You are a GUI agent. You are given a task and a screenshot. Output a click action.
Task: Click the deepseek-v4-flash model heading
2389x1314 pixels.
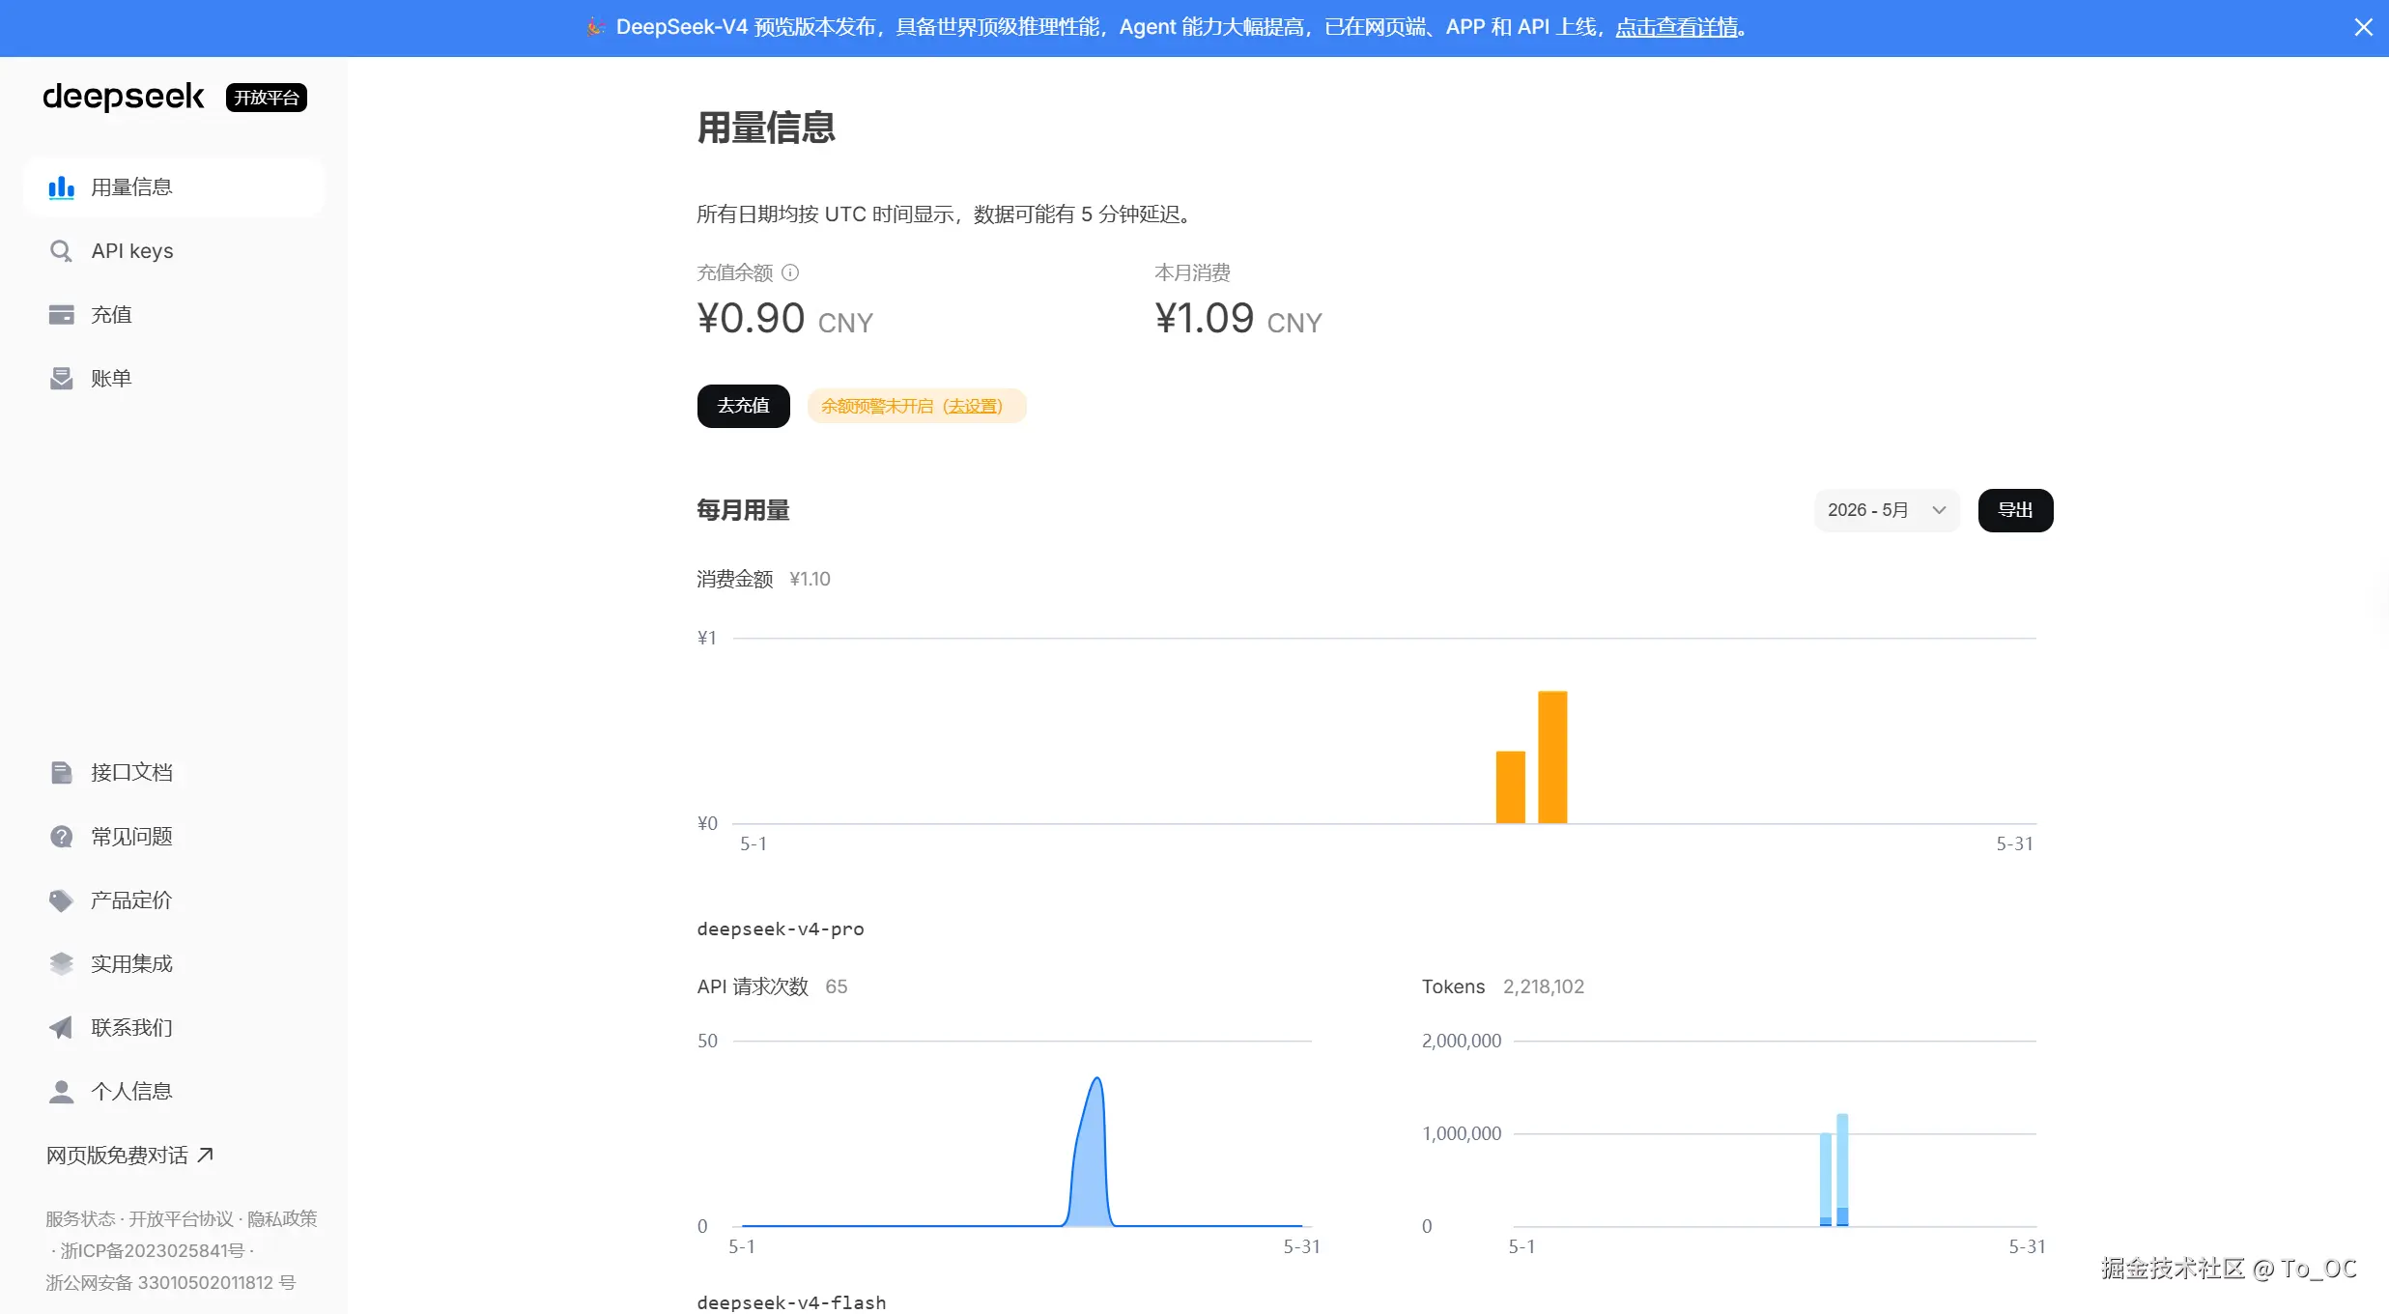791,1302
